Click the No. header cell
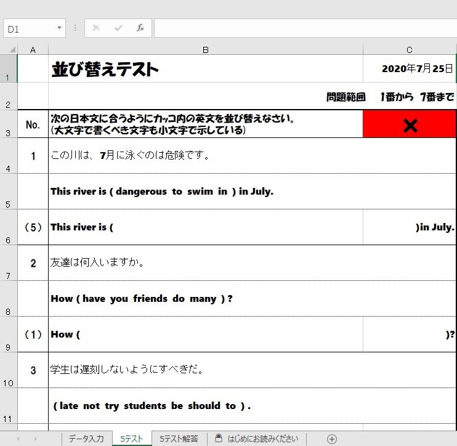 (33, 124)
